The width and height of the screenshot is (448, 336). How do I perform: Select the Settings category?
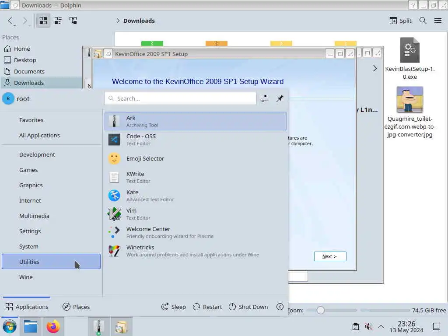[x=51, y=231]
